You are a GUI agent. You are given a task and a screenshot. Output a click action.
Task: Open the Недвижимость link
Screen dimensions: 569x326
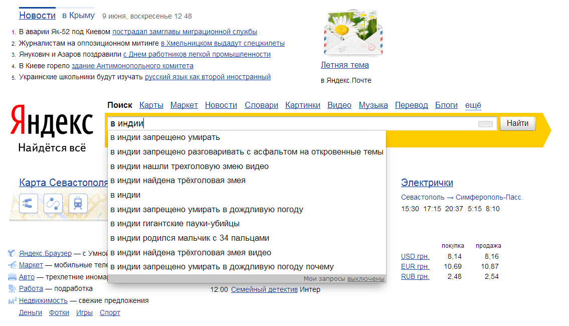(43, 300)
